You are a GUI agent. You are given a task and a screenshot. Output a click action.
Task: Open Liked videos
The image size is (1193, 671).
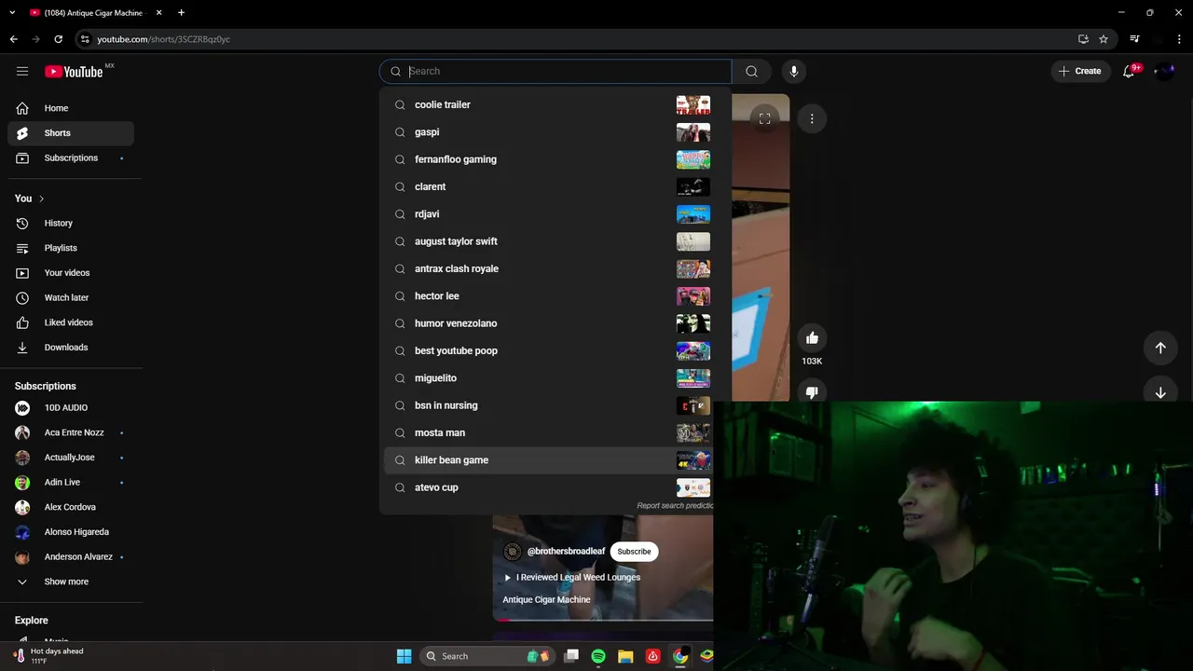pyautogui.click(x=71, y=322)
